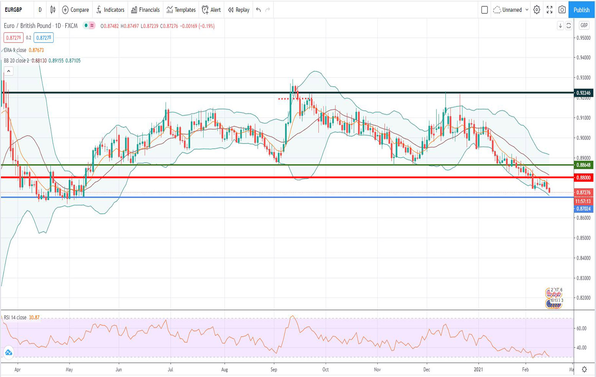Change the D timeframe interval
The height and width of the screenshot is (377, 596).
(40, 10)
